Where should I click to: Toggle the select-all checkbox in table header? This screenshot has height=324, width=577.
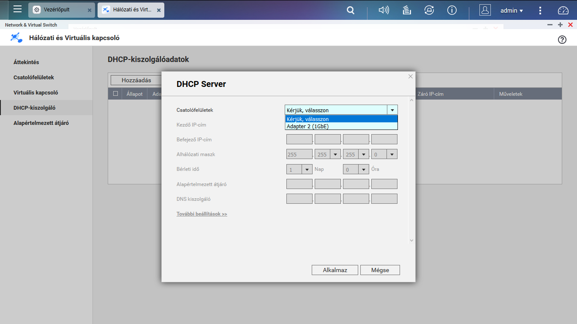click(x=115, y=93)
